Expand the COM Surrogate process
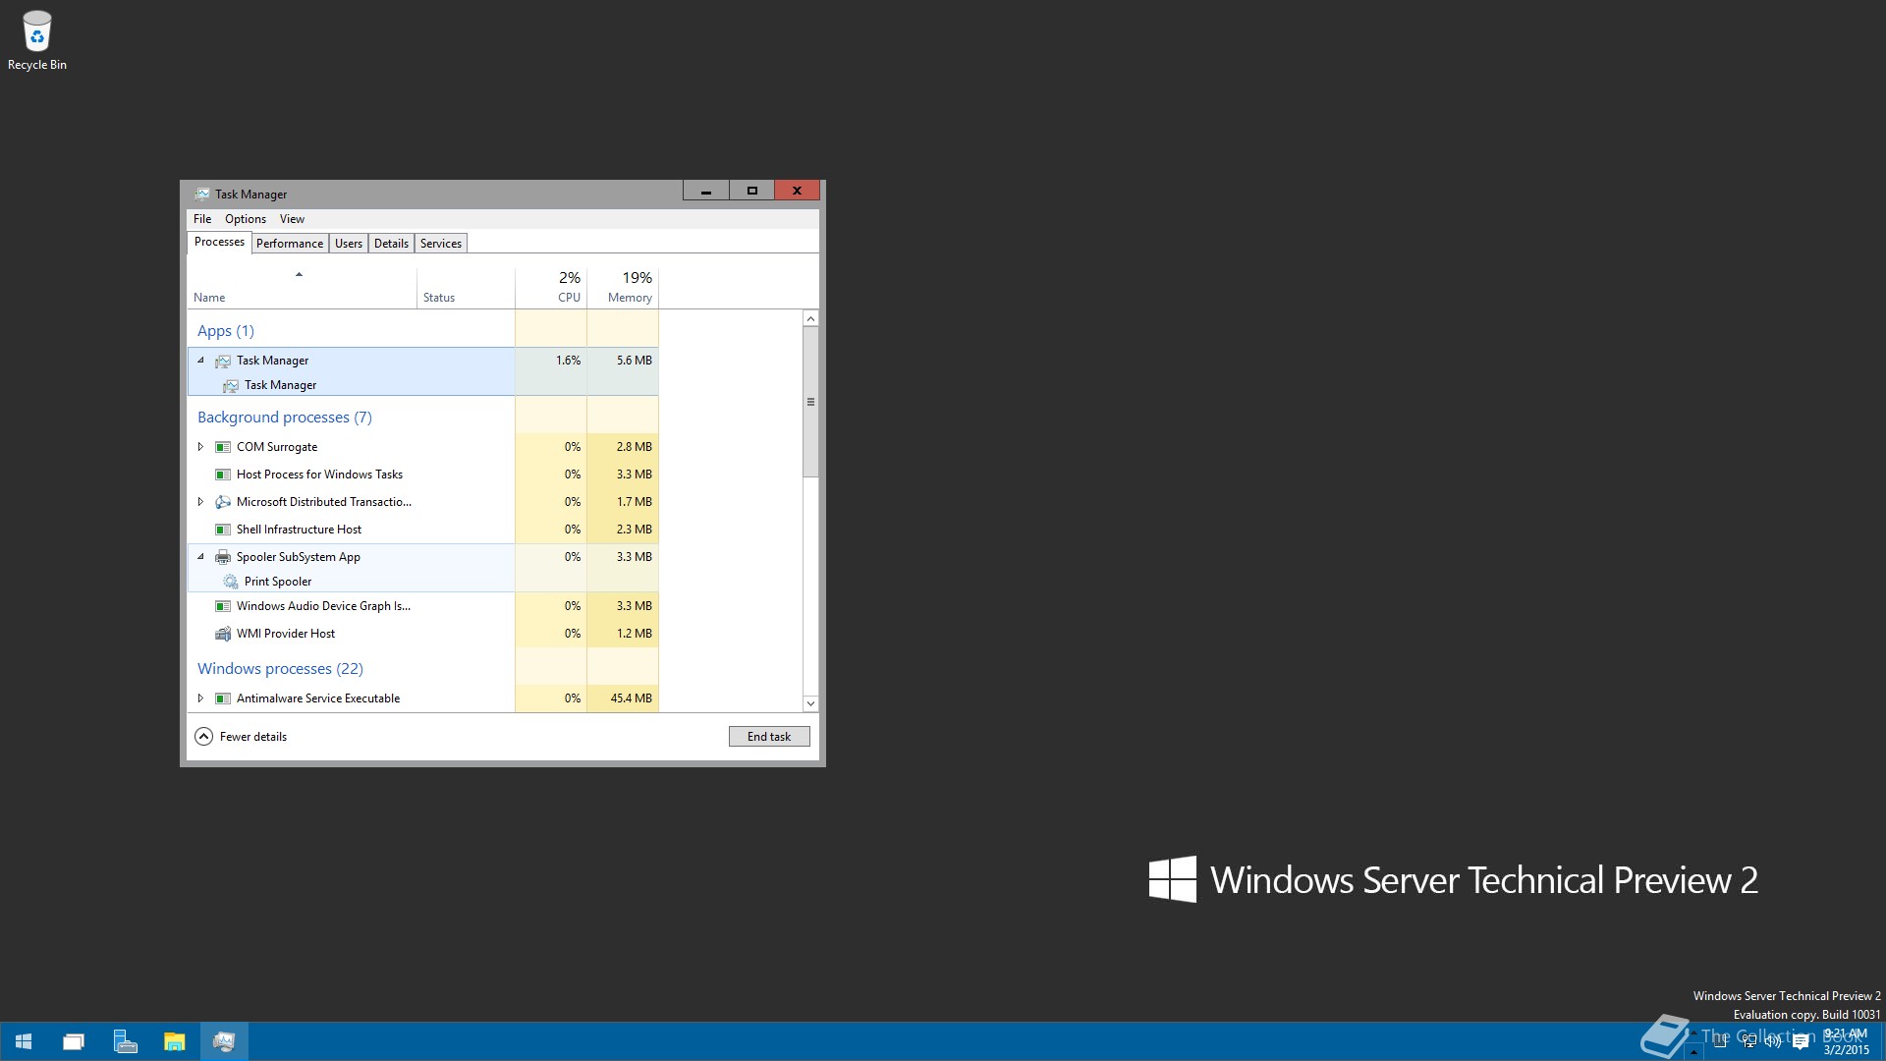 200,447
